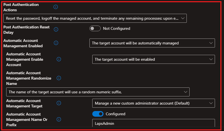Click the 'Automatic Account Management Target' label
Image resolution: width=224 pixels, height=131 pixels.
pyautogui.click(x=24, y=103)
